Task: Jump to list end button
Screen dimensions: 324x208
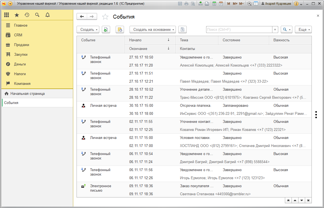Action: 308,200
